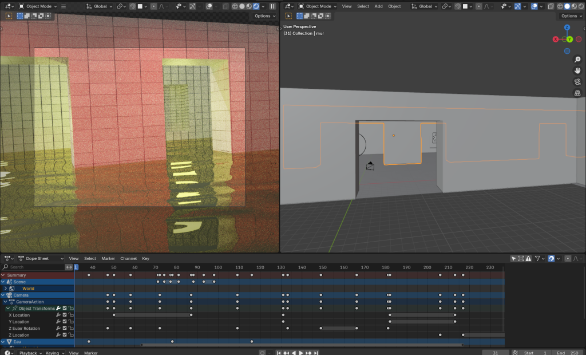The image size is (586, 355).
Task: Toggle X-ray in right viewport header
Action: point(551,6)
